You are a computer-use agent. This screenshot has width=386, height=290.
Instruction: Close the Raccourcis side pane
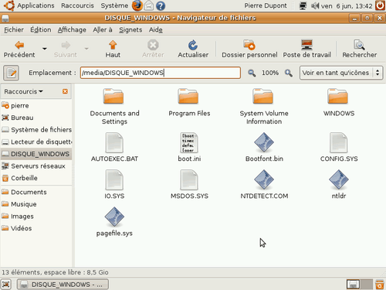[x=65, y=91]
